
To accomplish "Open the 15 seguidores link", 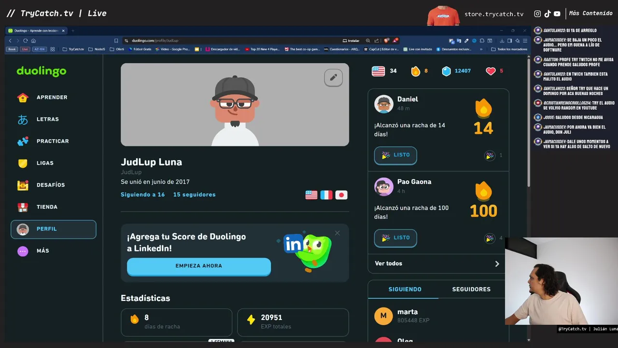I will coord(195,195).
